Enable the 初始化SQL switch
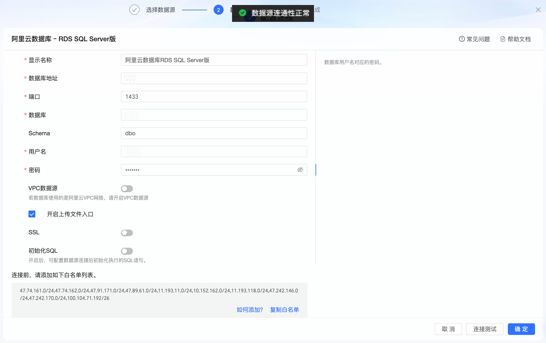The width and height of the screenshot is (546, 343). [x=127, y=251]
